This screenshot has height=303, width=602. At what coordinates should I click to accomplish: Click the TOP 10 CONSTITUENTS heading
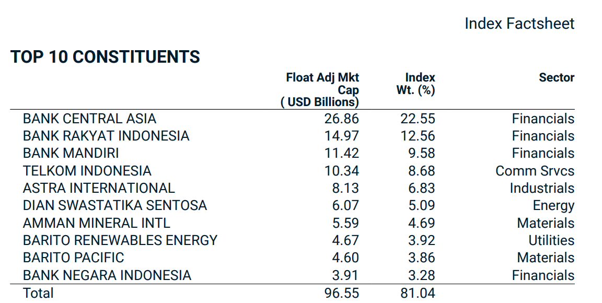click(105, 56)
